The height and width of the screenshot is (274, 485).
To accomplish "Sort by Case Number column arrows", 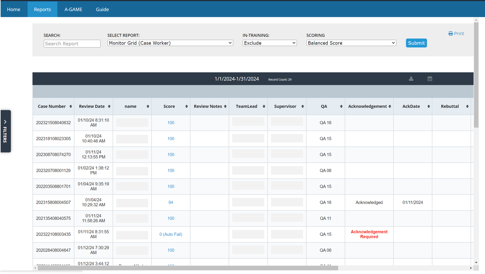I will click(x=71, y=106).
